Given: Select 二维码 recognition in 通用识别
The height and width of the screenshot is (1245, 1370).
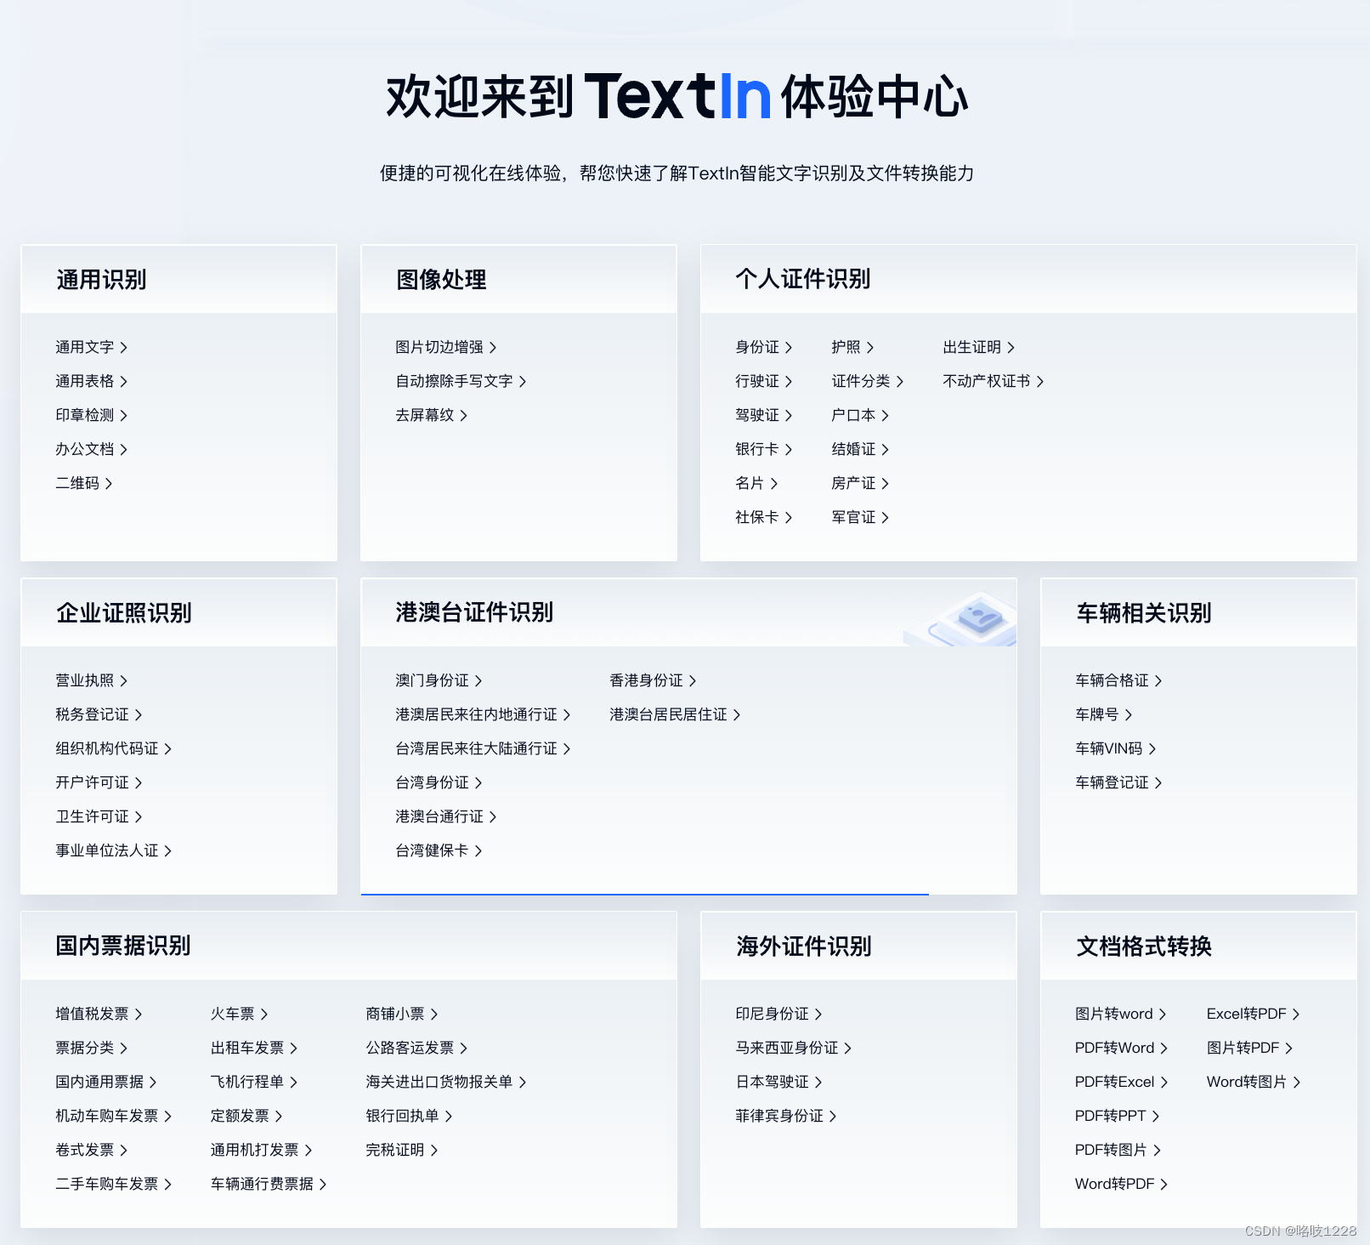Looking at the screenshot, I should coord(78,482).
